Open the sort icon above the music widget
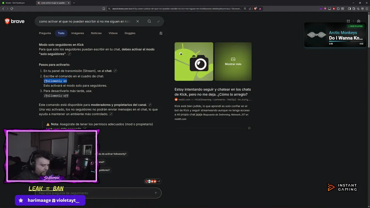The image size is (370, 208). coord(348,21)
